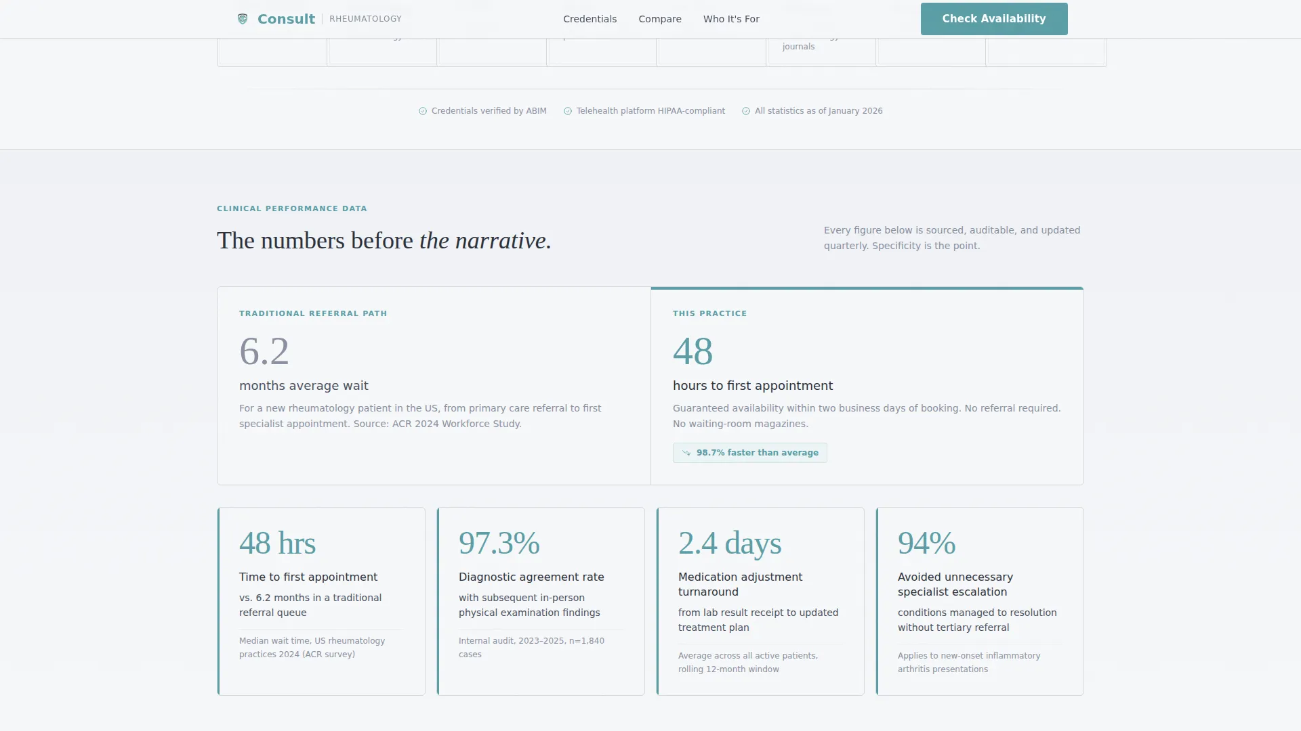The height and width of the screenshot is (731, 1301).
Task: Click the large '48' hours figure
Action: pos(693,351)
